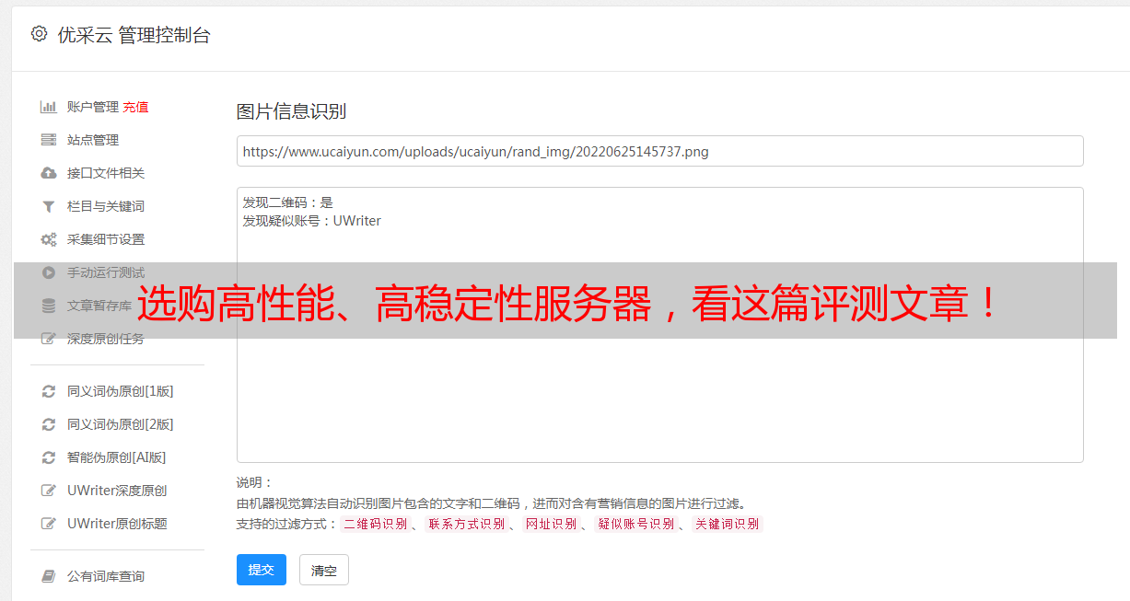Focus the image URL input field
The height and width of the screenshot is (601, 1130).
point(659,151)
